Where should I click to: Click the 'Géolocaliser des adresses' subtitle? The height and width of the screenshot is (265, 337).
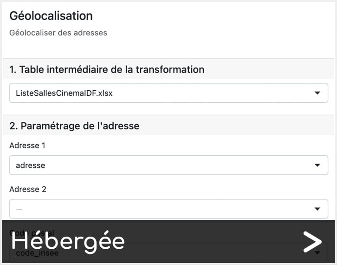[58, 33]
